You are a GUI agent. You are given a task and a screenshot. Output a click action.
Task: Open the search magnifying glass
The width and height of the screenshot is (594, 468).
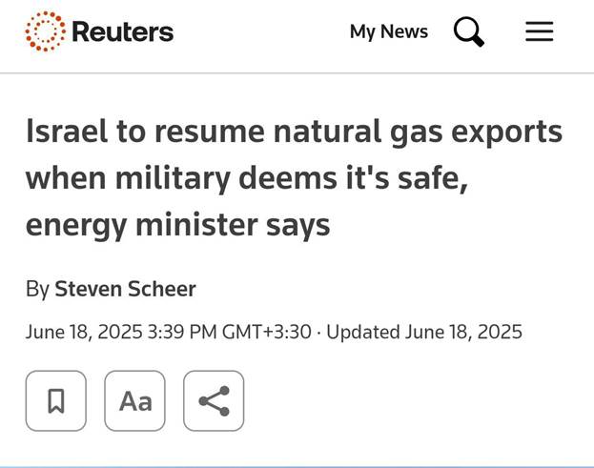(x=468, y=32)
